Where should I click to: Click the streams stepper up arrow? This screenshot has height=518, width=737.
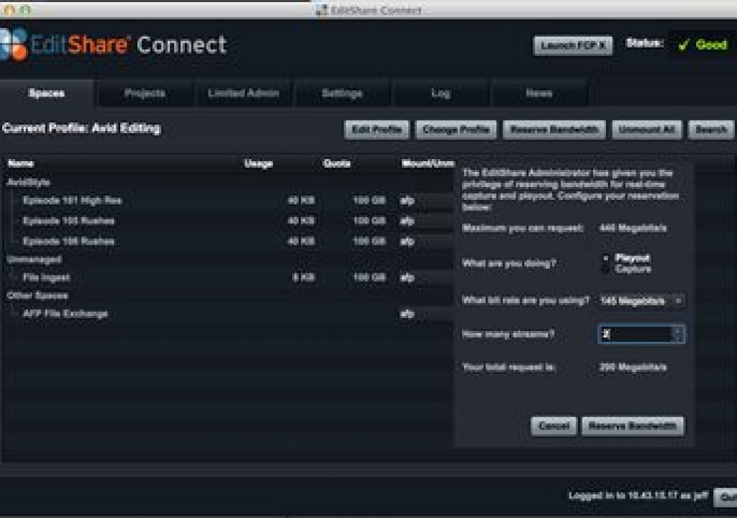678,330
